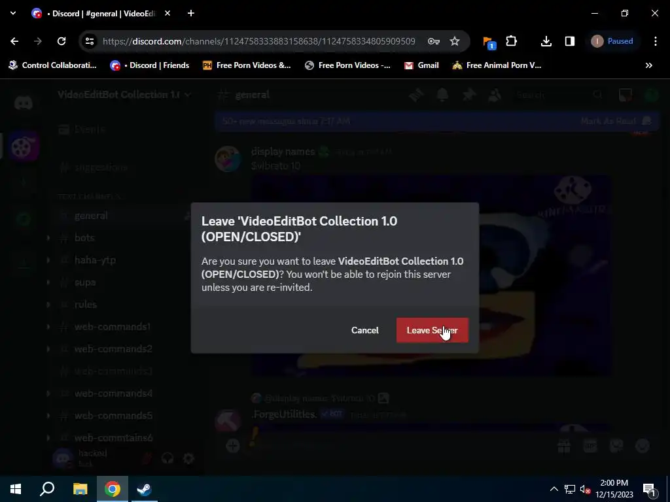The image size is (670, 502).
Task: Open File Explorer from taskbar
Action: coord(80,489)
